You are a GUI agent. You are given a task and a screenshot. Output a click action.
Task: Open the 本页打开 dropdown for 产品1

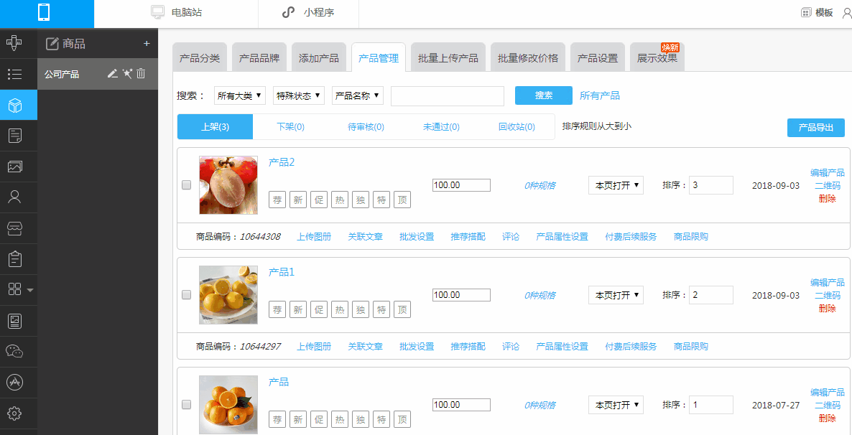pos(616,295)
